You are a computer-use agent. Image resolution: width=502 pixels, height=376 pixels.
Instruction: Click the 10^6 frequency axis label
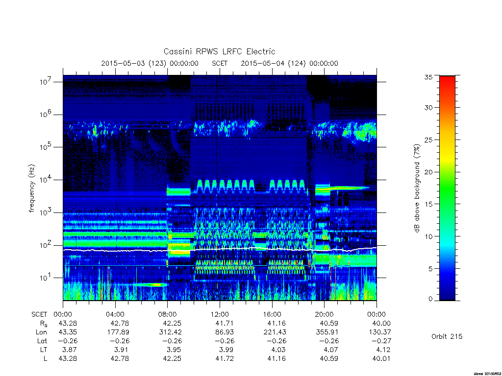[x=46, y=114]
